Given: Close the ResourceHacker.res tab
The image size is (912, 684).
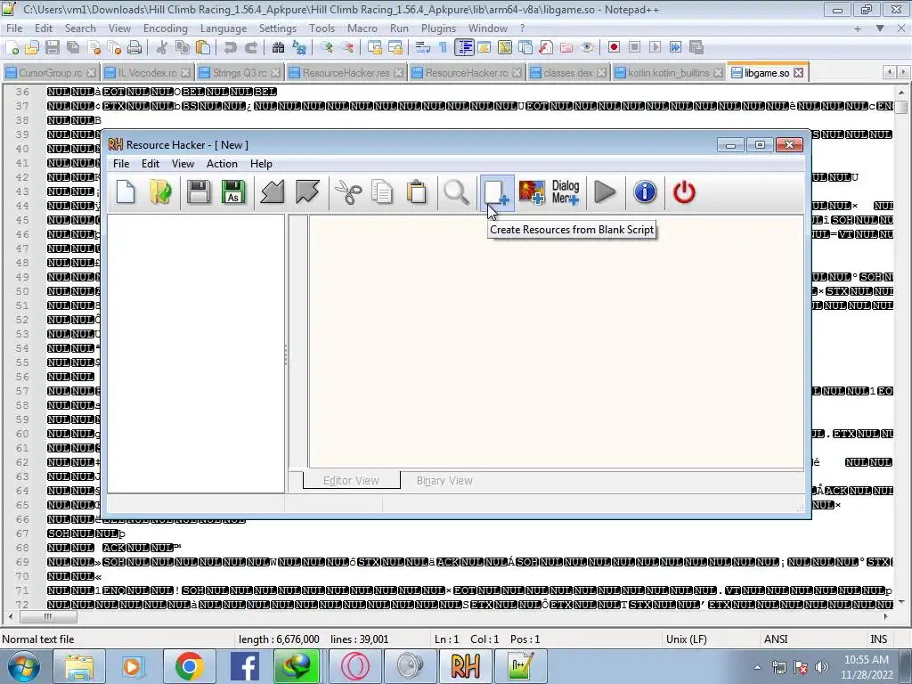Looking at the screenshot, I should click(398, 73).
